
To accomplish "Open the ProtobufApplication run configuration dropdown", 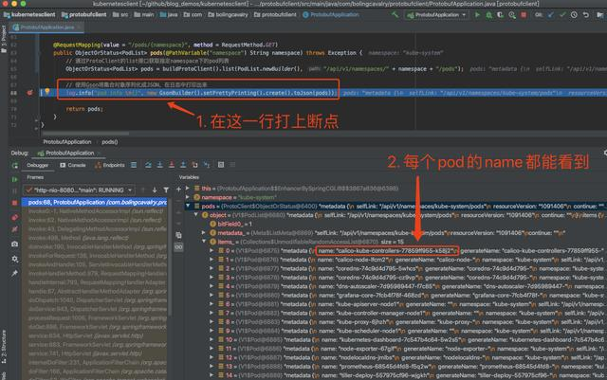I will click(x=436, y=15).
